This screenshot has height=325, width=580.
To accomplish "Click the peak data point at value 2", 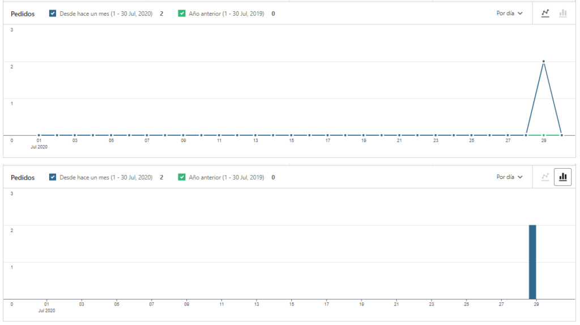I will point(544,61).
